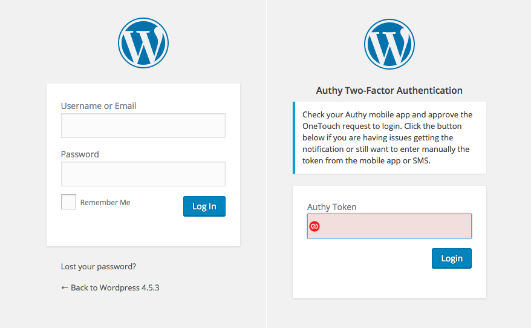Click the WordPress logo above the login form
The image size is (531, 328).
coord(143,43)
